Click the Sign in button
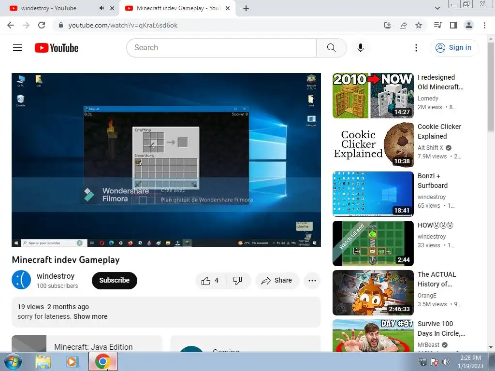Viewport: 495px width, 371px height. tap(454, 48)
